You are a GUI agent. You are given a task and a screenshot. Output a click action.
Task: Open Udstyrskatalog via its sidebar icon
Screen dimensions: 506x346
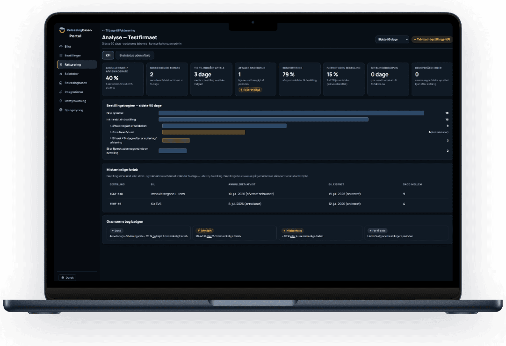point(61,101)
